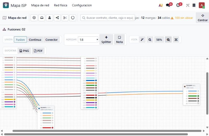Screen dimensions: 209x136
Task: Select the Conector union mode
Action: pos(51,40)
